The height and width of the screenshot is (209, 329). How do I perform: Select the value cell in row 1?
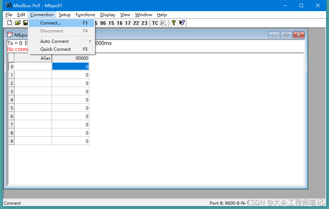(71, 75)
